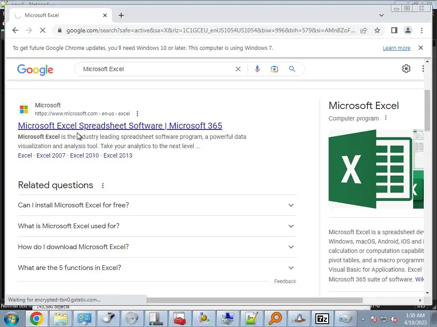Viewport: 437px width, 327px height.
Task: Open Microsoft Excel Spreadsheet Software result
Action: point(120,126)
